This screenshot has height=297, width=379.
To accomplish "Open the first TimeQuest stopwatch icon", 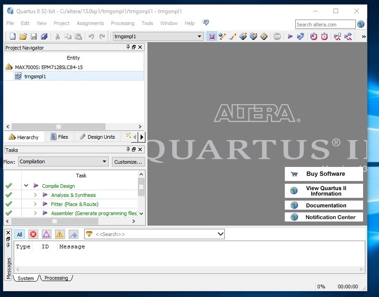I will coord(314,36).
